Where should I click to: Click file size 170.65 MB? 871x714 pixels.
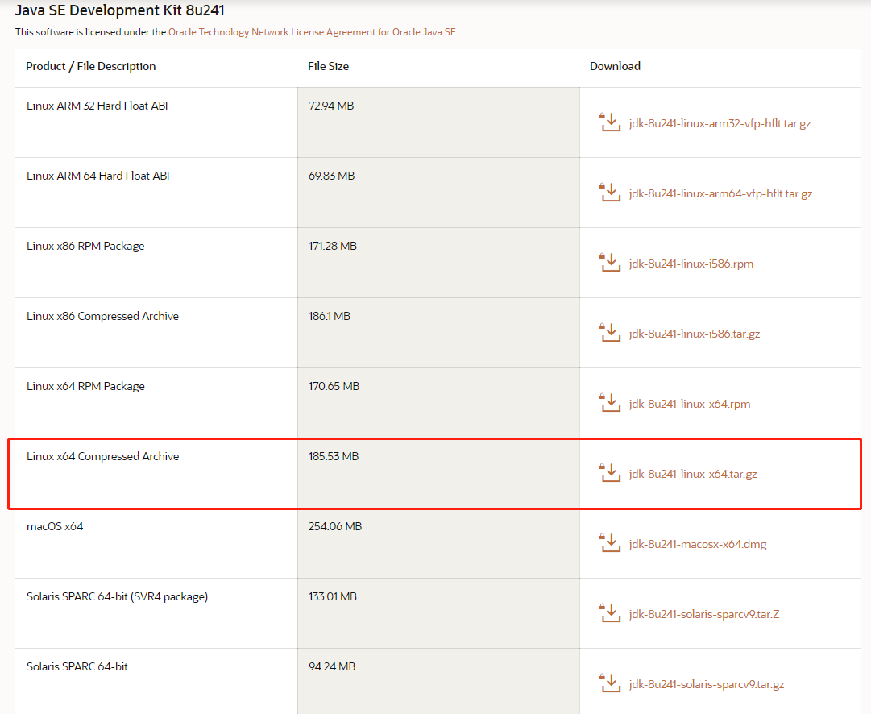point(334,386)
